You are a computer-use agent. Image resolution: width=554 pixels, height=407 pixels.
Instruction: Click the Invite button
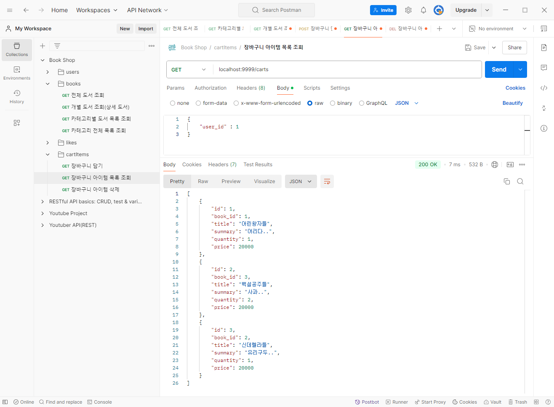(383, 10)
